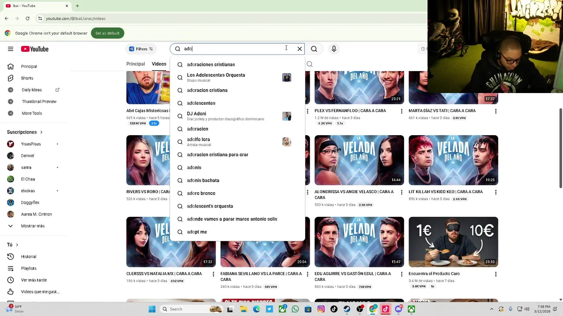Image resolution: width=563 pixels, height=316 pixels.
Task: Open Instagram from the taskbar
Action: click(x=321, y=309)
